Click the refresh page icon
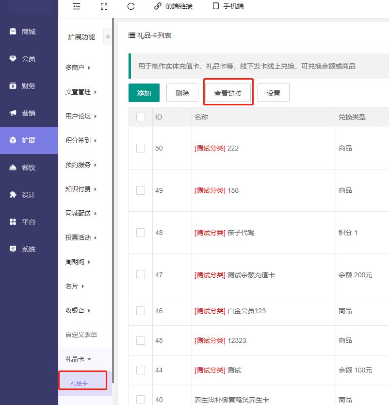Viewport: 389px width, 405px height. pos(130,6)
